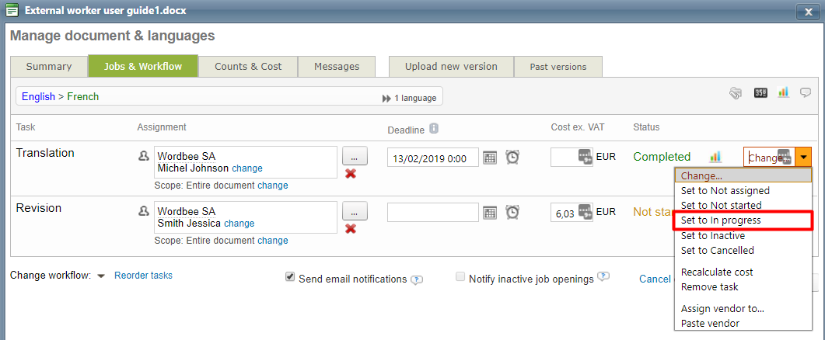The width and height of the screenshot is (825, 340).
Task: Choose Recalculate cost from menu
Action: 717,272
